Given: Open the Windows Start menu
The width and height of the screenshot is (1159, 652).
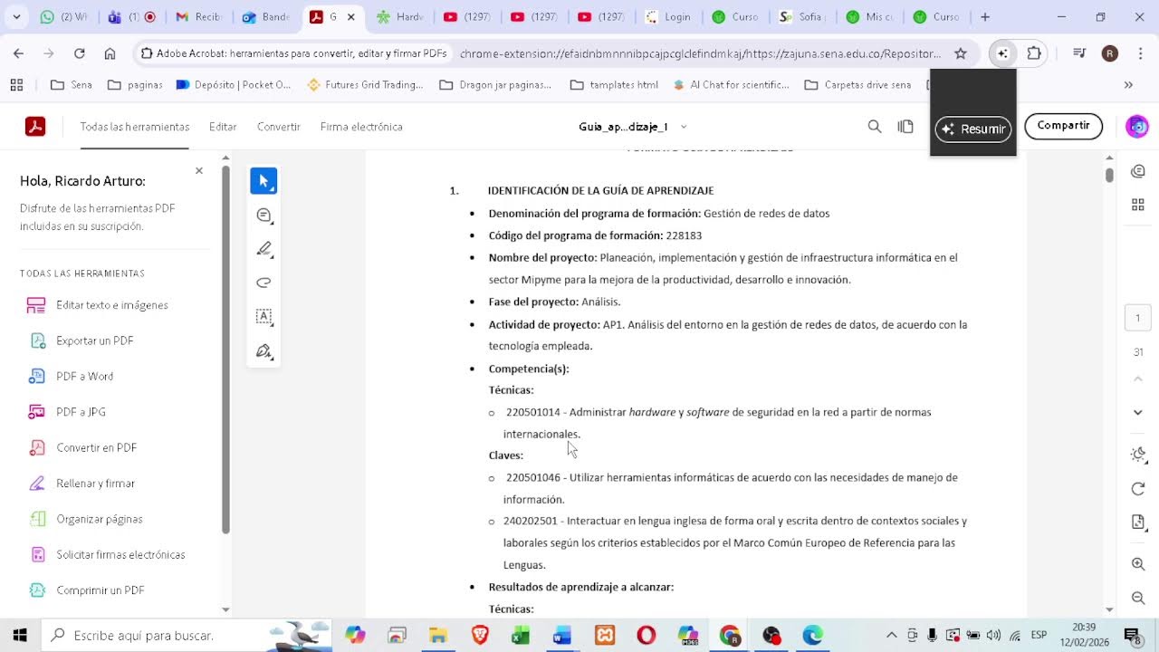Looking at the screenshot, I should (20, 636).
